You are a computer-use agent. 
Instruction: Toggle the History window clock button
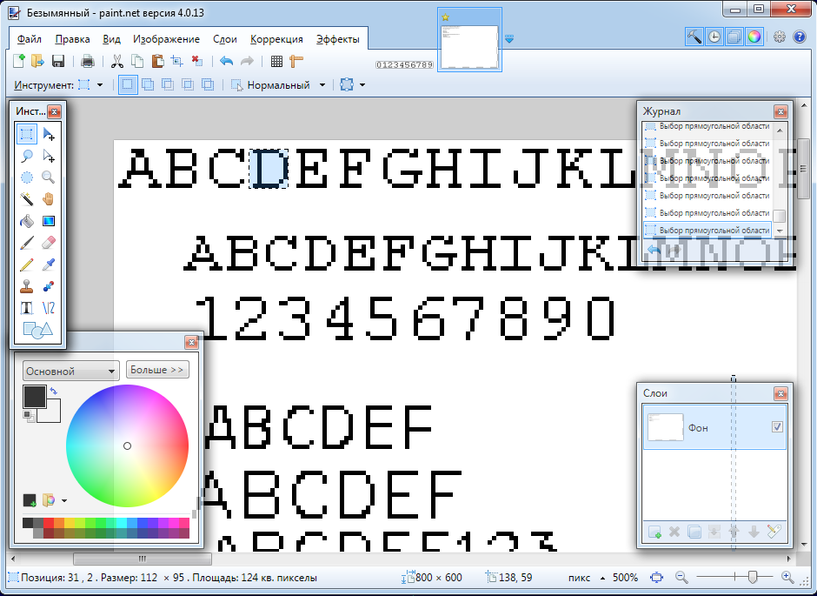tap(714, 37)
